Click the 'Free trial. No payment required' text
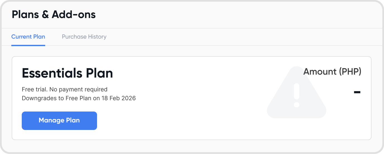The height and width of the screenshot is (154, 384). [64, 89]
